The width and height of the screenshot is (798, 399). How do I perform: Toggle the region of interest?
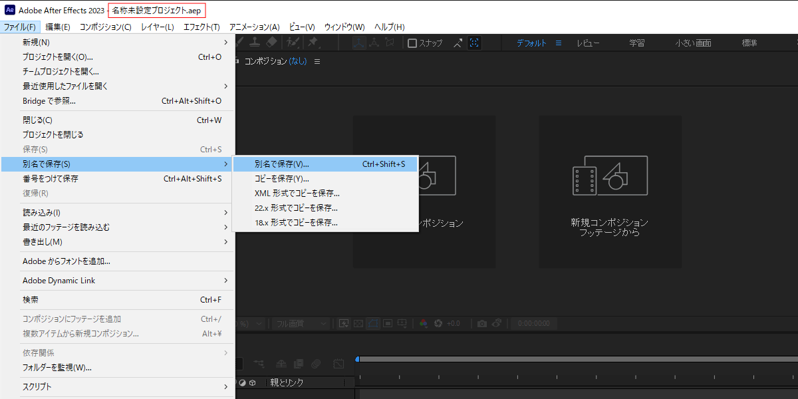[x=388, y=324]
